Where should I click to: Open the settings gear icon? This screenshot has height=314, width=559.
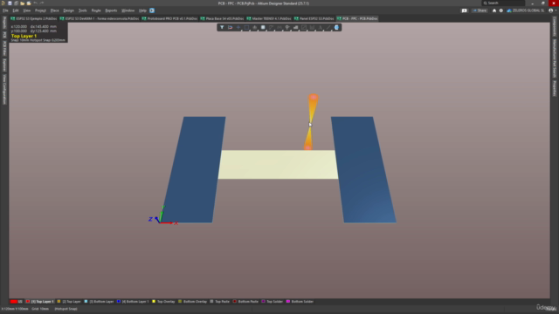500,10
